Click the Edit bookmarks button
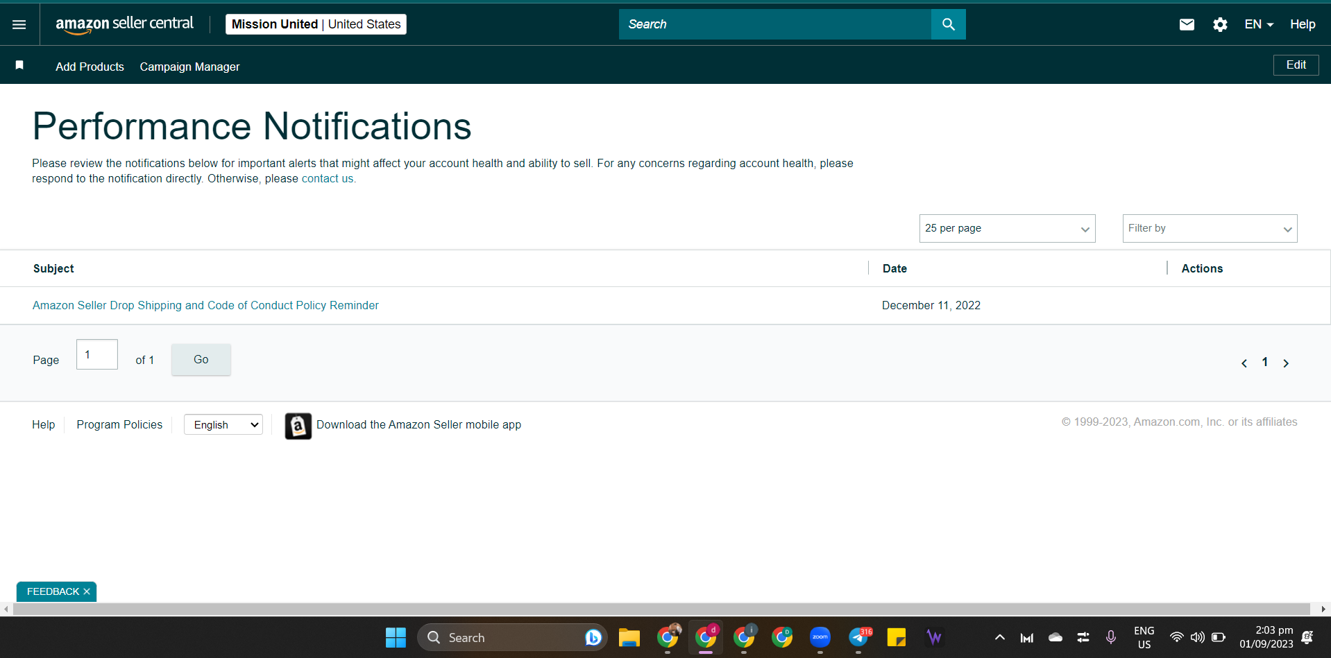Viewport: 1331px width, 658px height. click(1296, 65)
